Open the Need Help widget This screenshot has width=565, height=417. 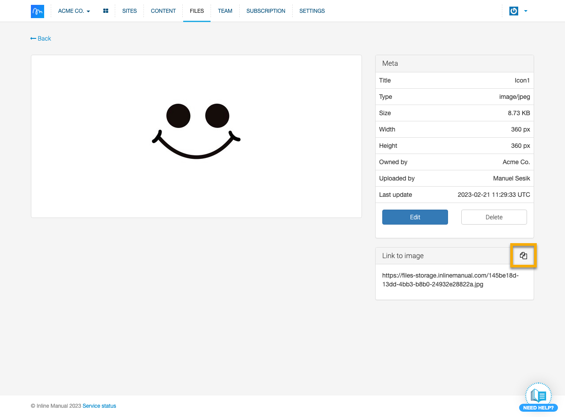click(538, 398)
